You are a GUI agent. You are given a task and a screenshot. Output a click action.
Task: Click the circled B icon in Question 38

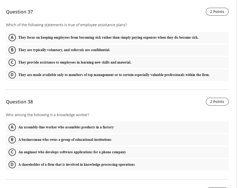pos(12,140)
